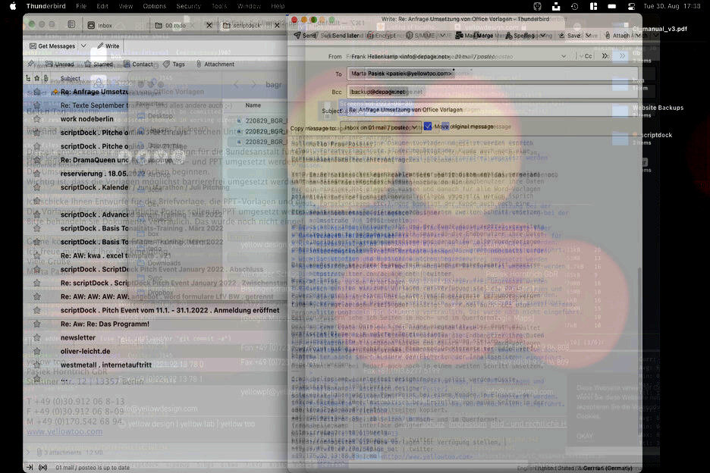The height and width of the screenshot is (473, 710).
Task: Open the Tools menu
Action: coord(219,6)
